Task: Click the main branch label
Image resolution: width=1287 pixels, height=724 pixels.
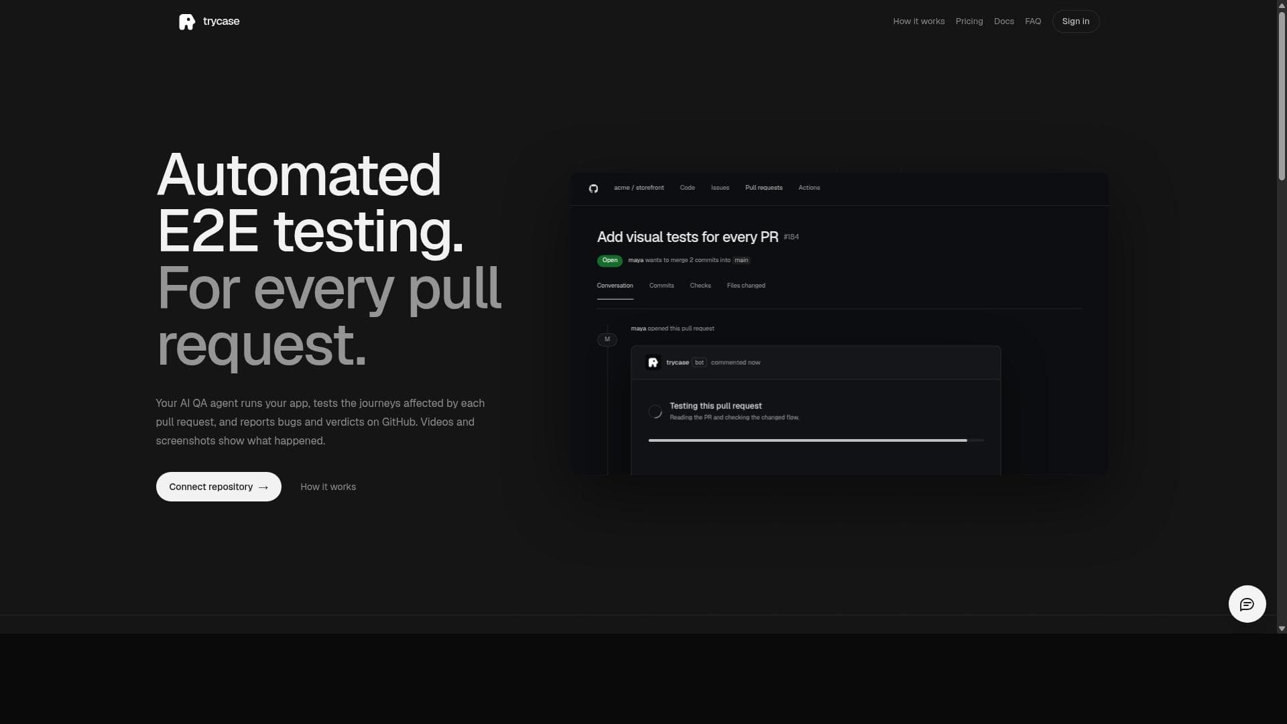Action: click(x=741, y=260)
